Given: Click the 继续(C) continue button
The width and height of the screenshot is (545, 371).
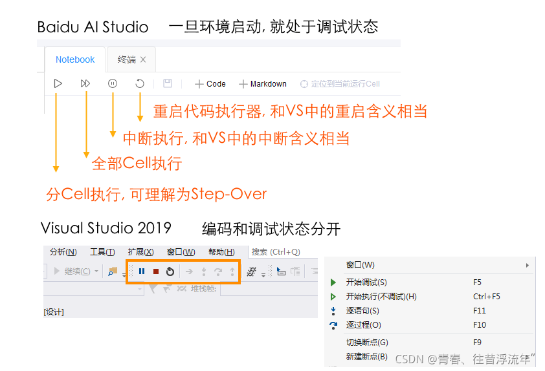Looking at the screenshot, I should [72, 271].
